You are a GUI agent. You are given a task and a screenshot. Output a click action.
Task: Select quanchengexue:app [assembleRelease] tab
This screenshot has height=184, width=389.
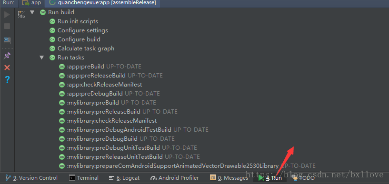pos(102,3)
